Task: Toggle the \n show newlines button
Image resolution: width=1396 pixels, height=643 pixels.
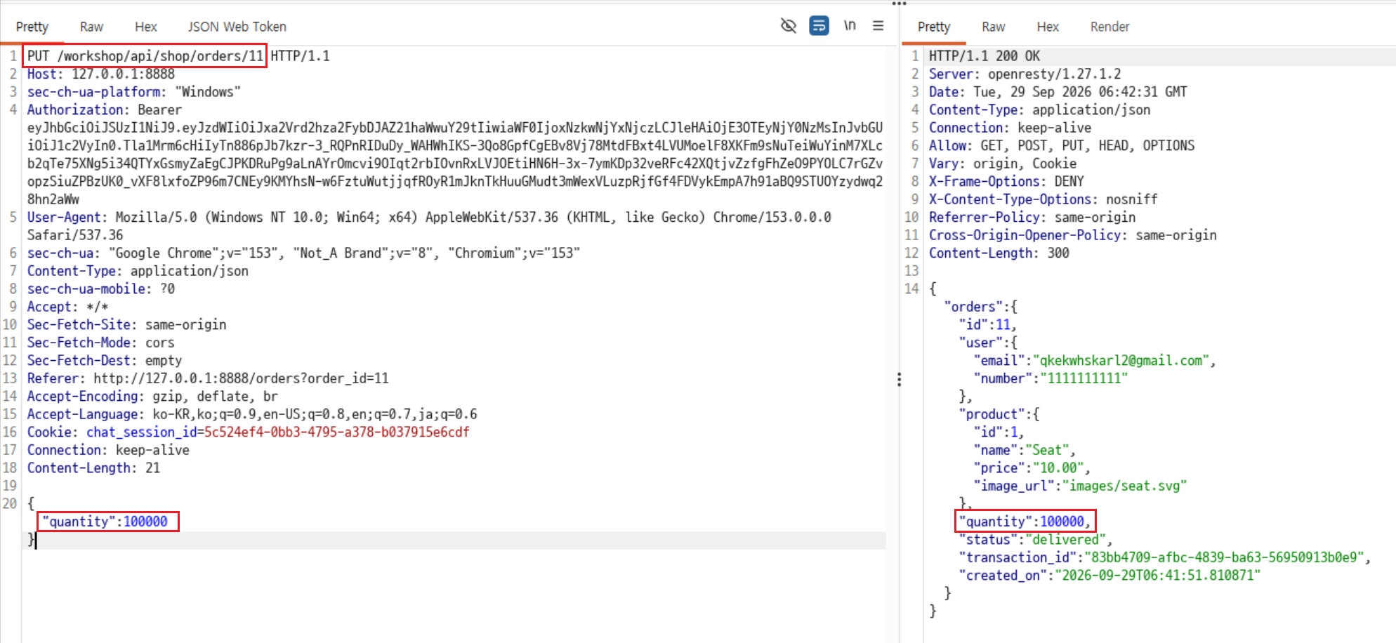Action: [x=850, y=26]
